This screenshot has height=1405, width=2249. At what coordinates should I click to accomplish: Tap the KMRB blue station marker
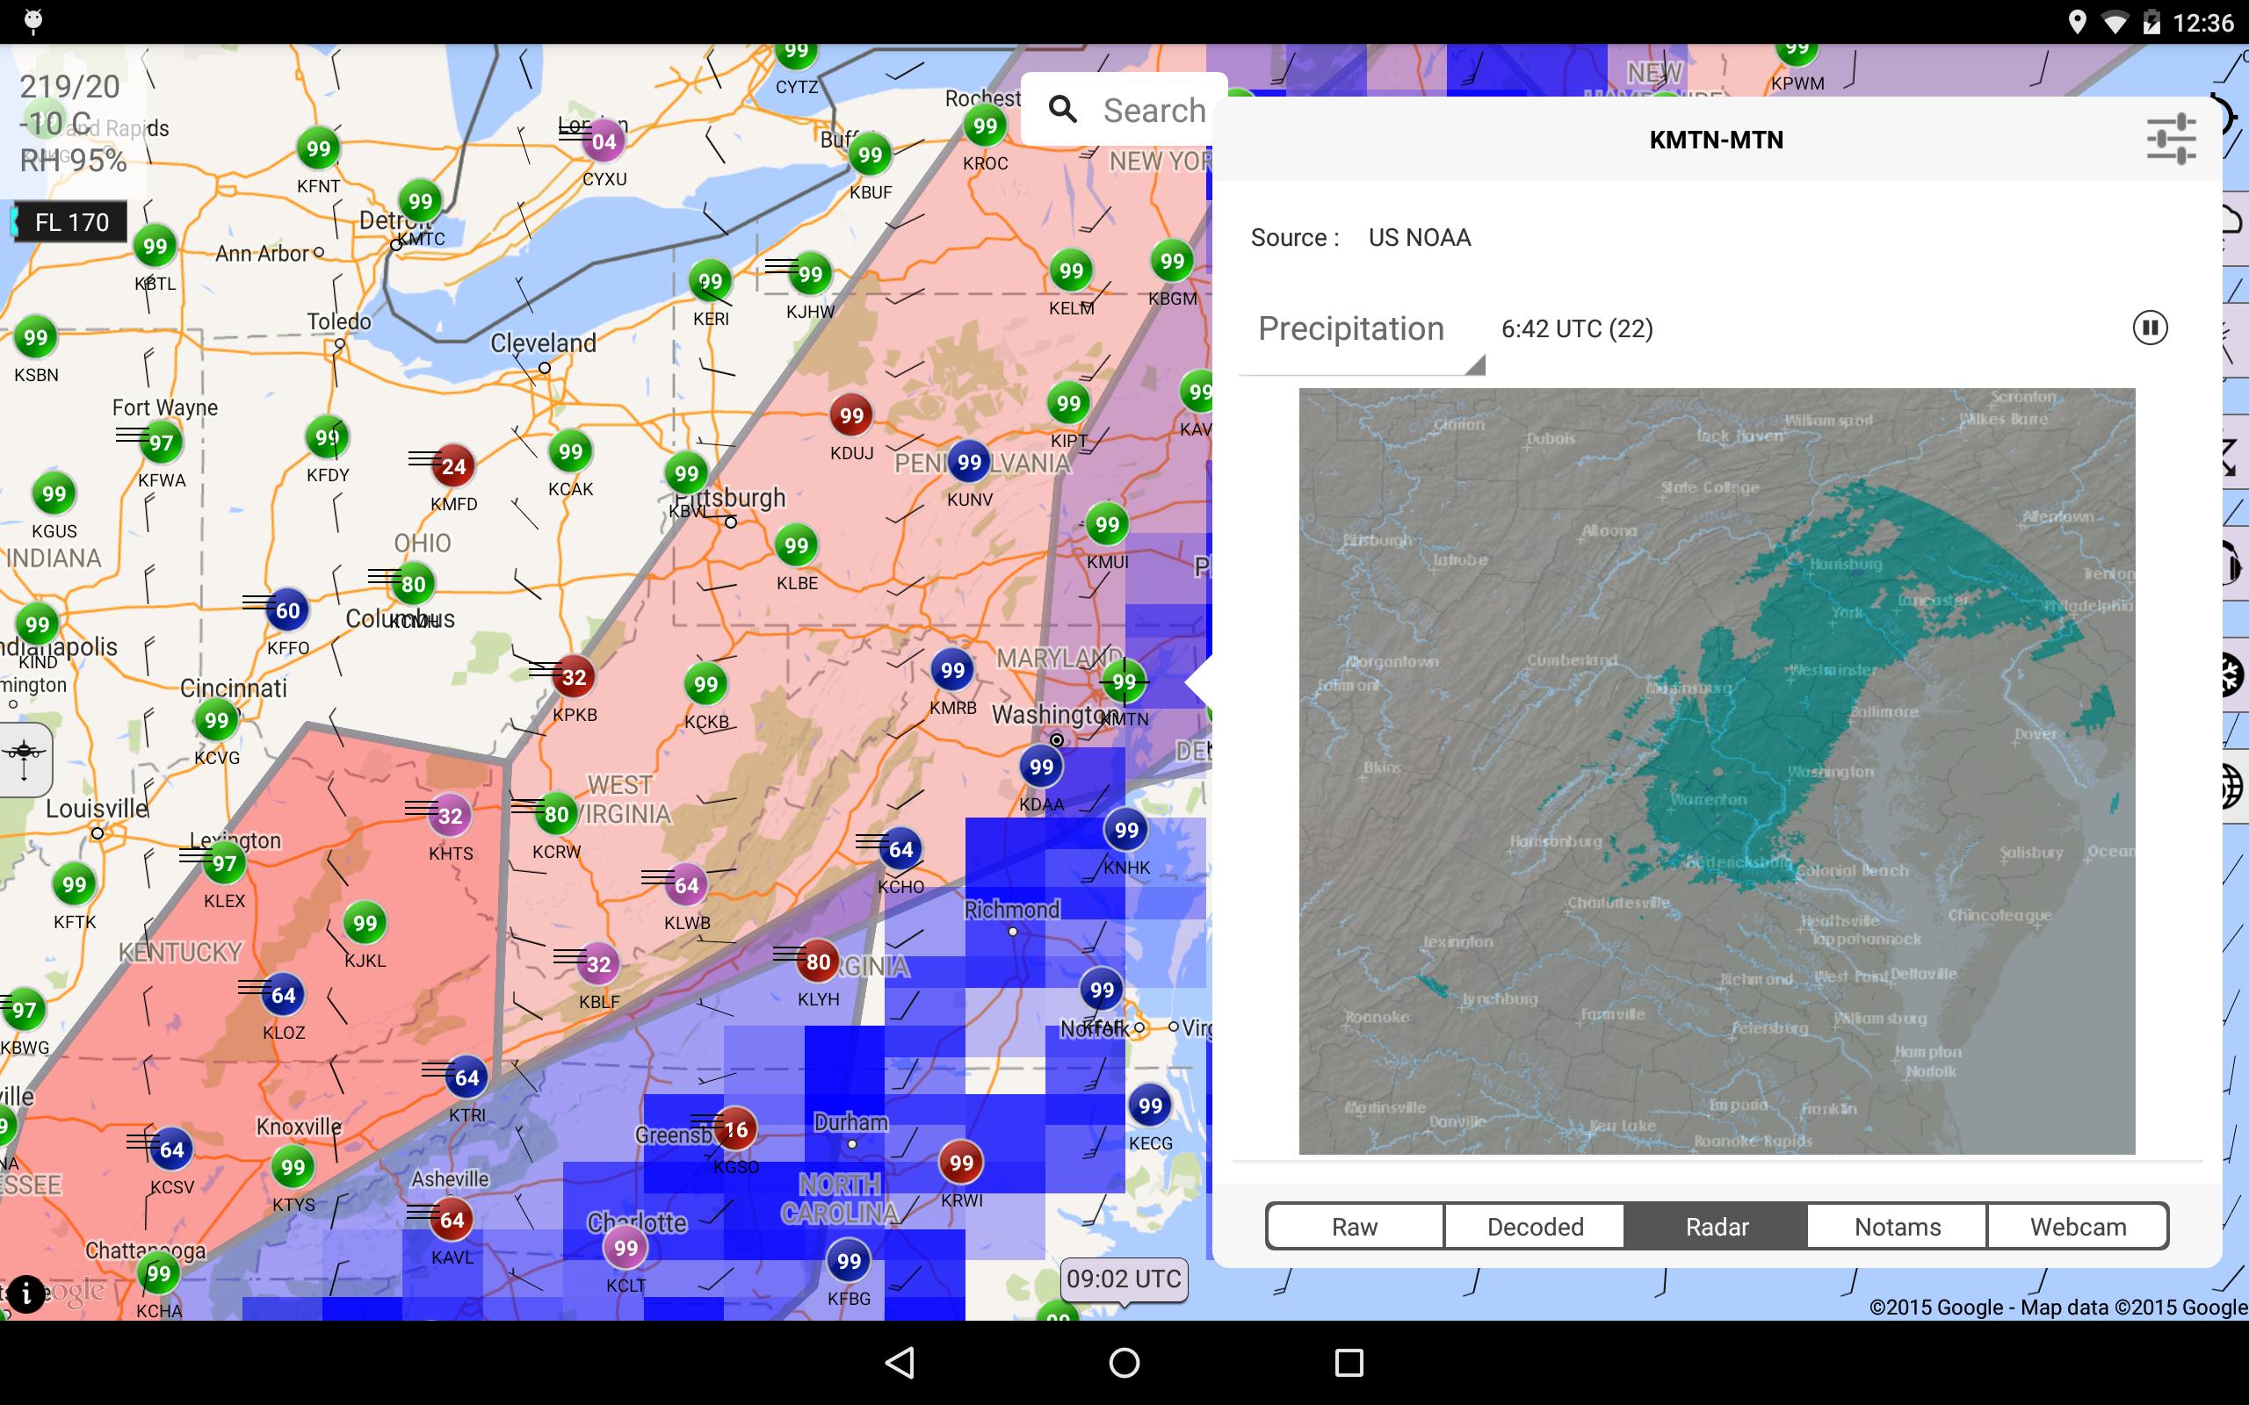[952, 670]
